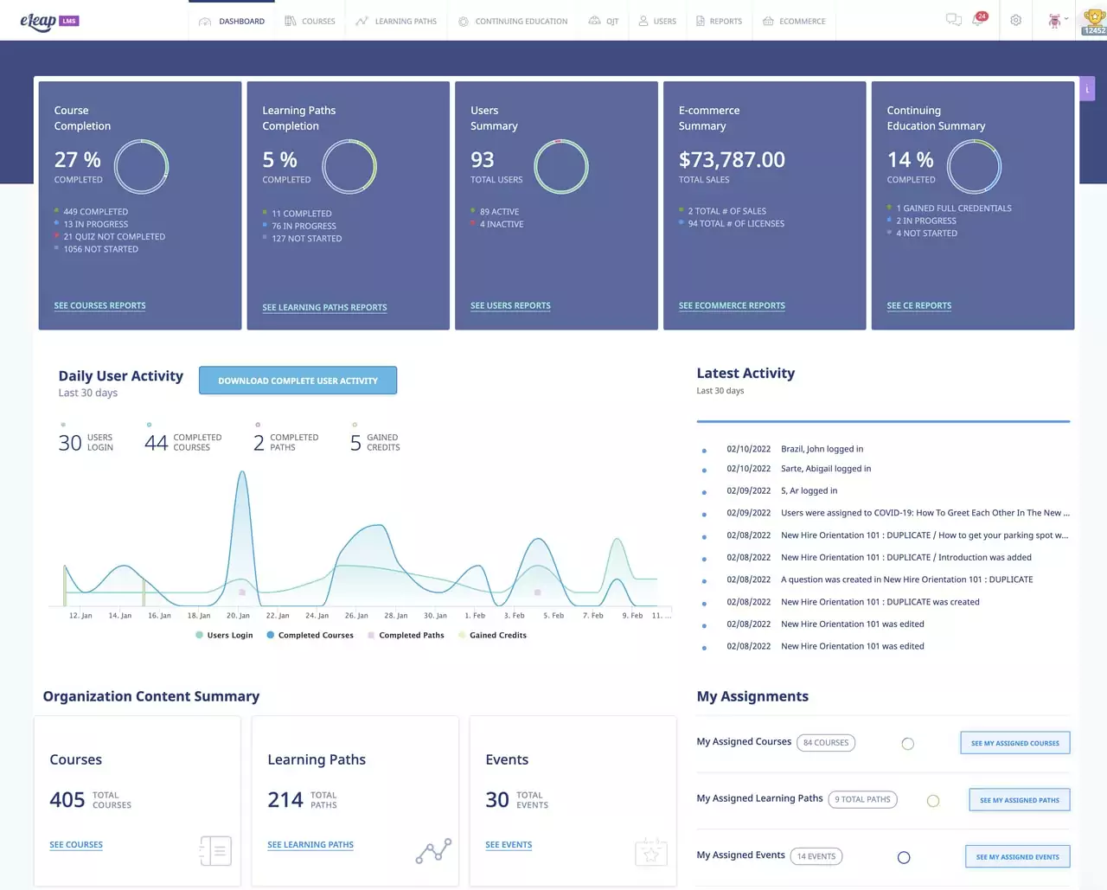Click See My Assigned Paths button
This screenshot has width=1107, height=890.
click(x=1020, y=800)
